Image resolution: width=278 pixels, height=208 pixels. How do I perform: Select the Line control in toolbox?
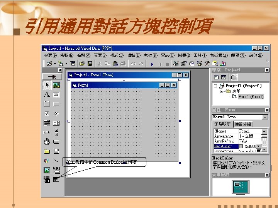56,161
